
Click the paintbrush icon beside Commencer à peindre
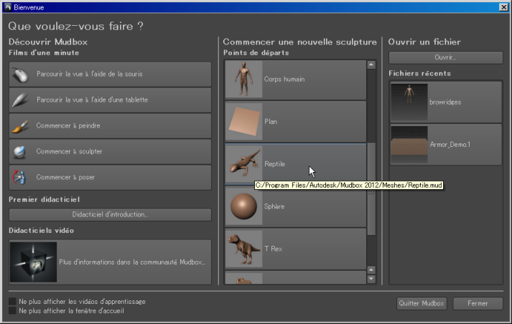(x=20, y=126)
